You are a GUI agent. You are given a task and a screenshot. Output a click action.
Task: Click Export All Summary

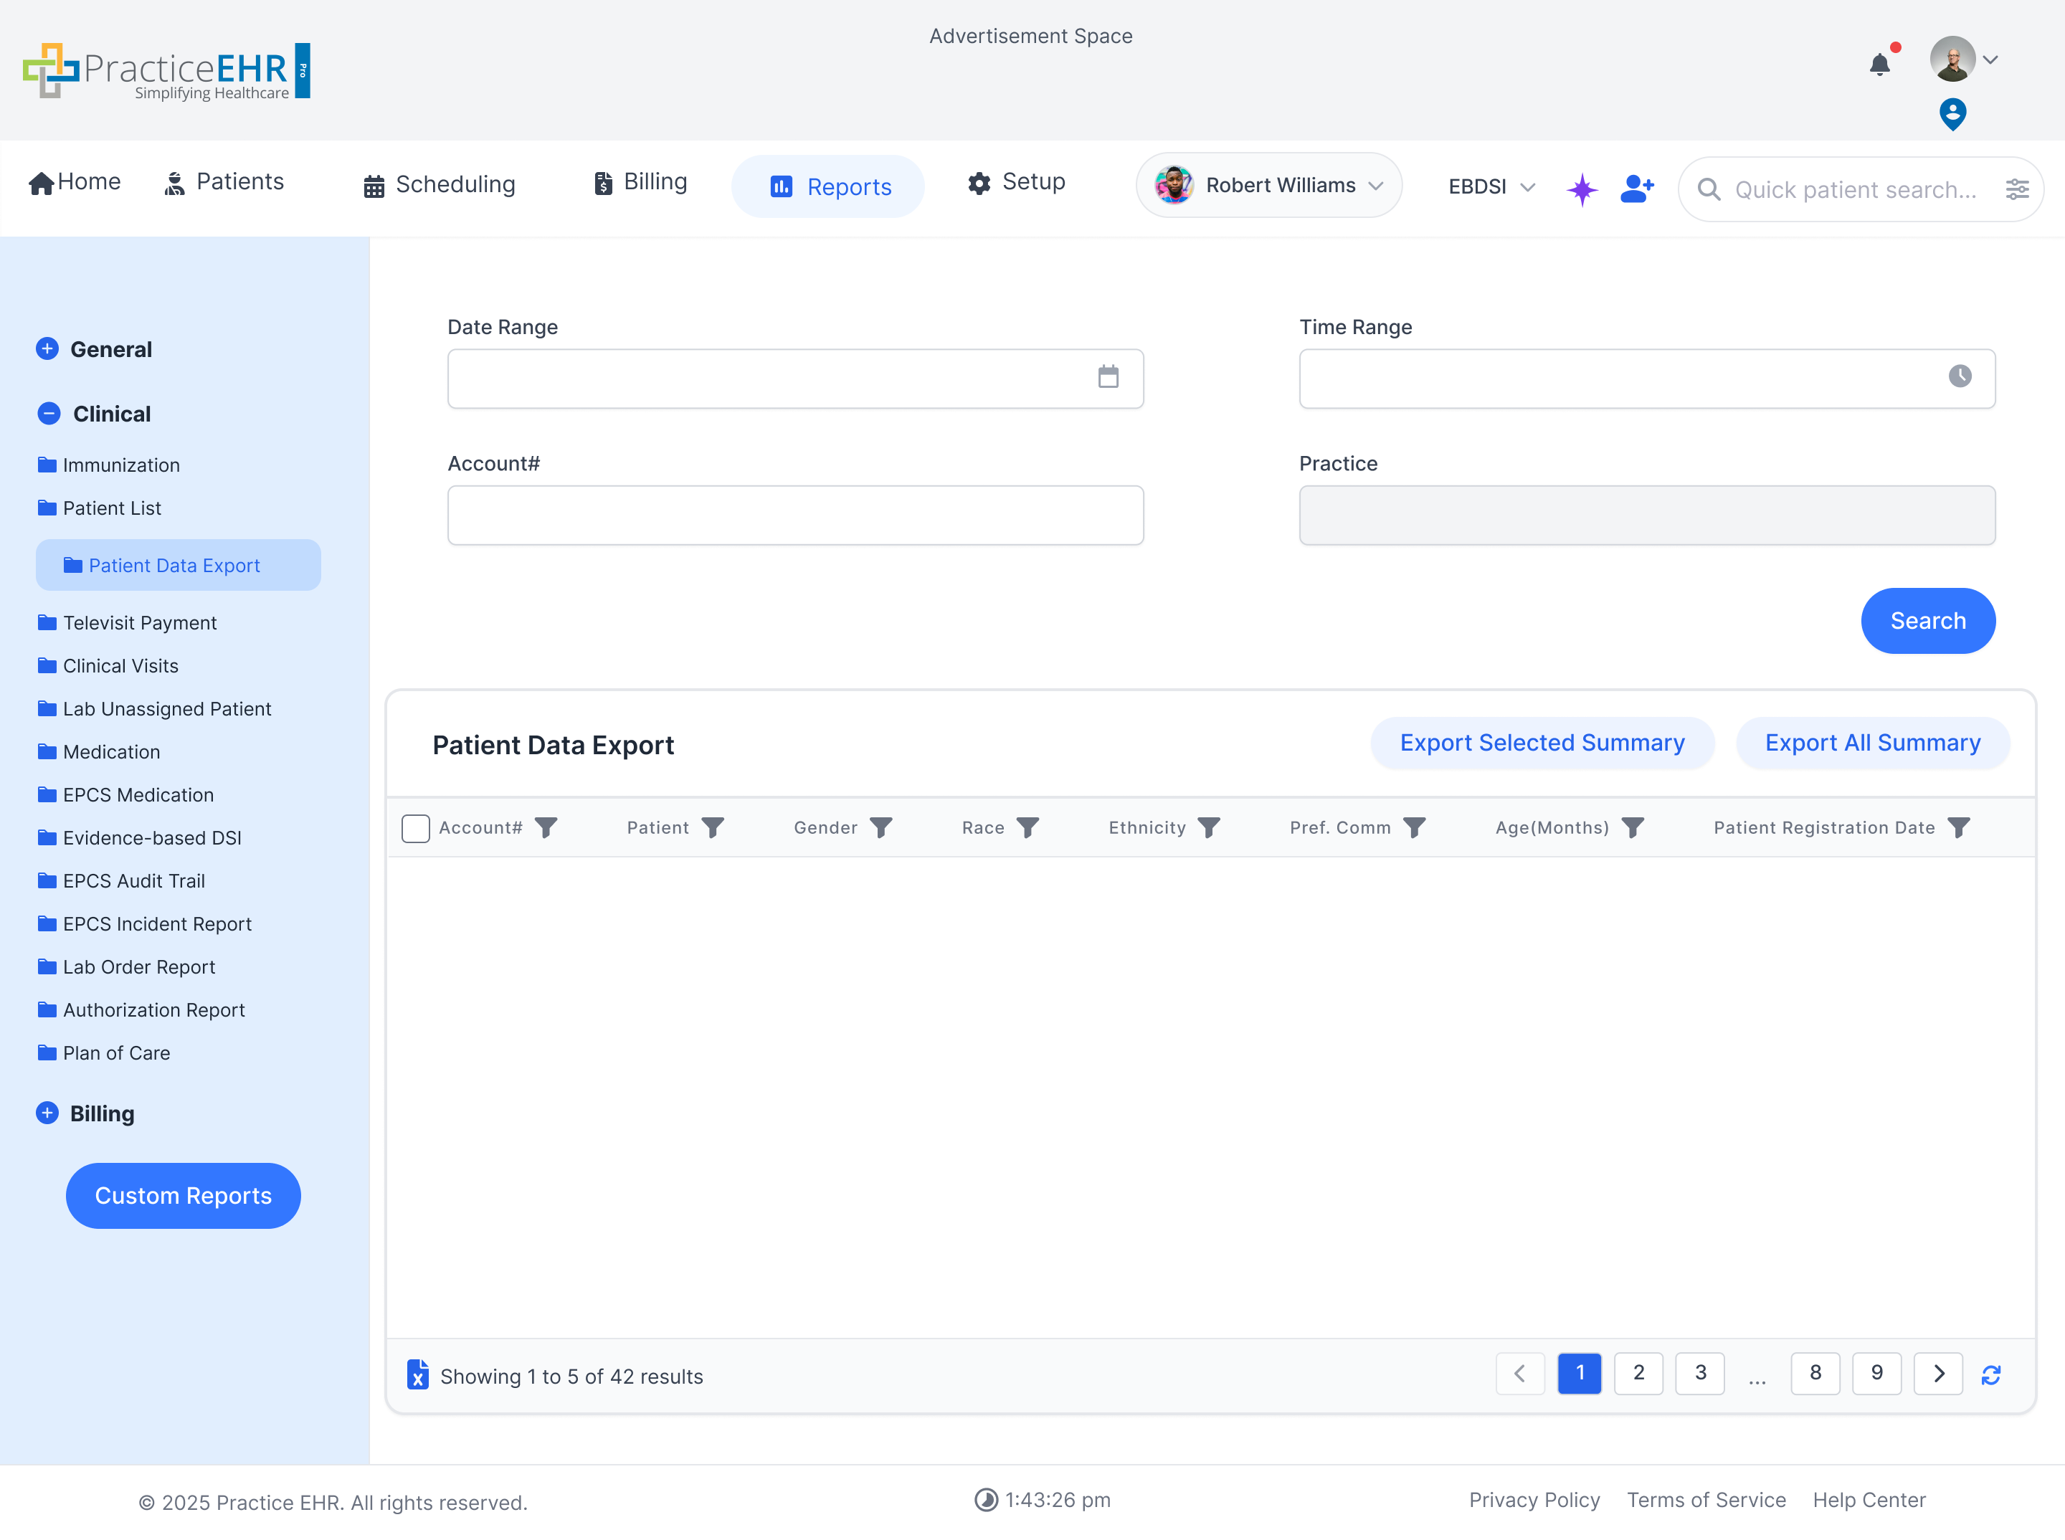(x=1872, y=742)
